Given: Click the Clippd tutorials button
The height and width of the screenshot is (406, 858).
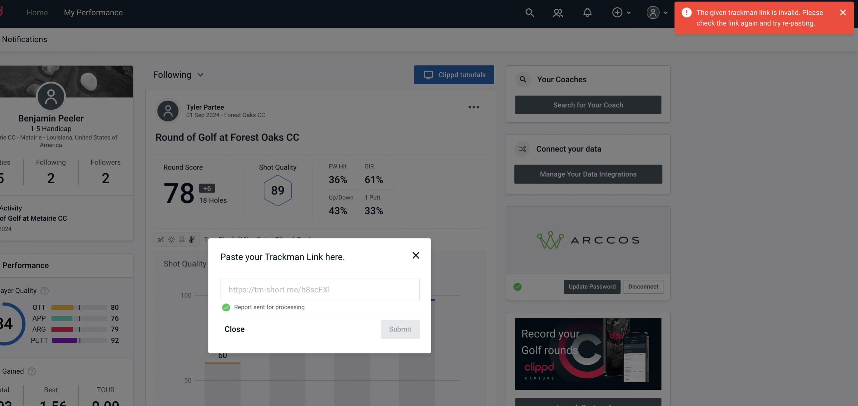Looking at the screenshot, I should (x=454, y=74).
